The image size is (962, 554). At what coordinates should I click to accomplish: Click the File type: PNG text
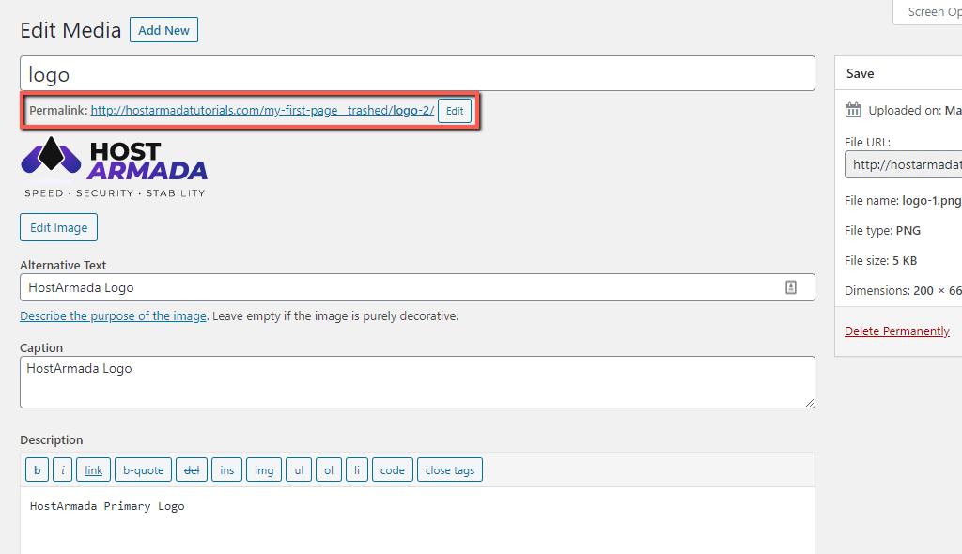[x=882, y=231]
